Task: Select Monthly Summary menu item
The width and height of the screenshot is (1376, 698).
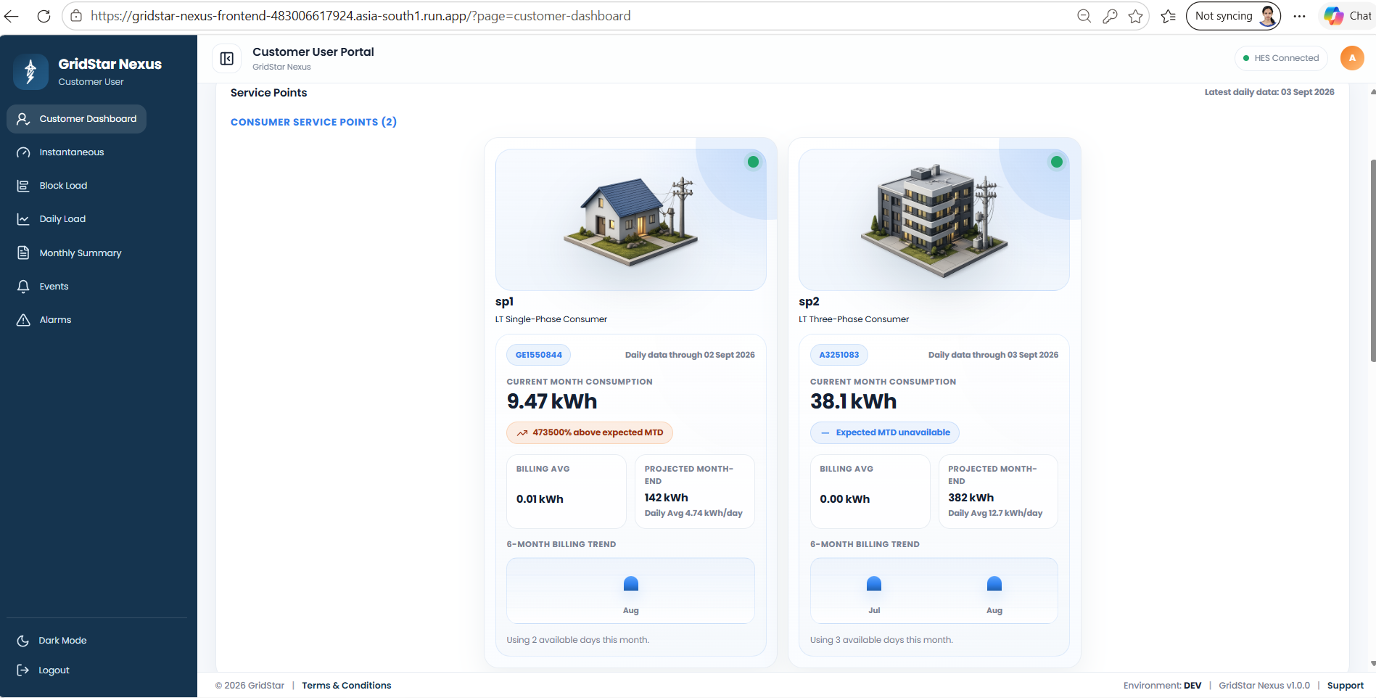Action: point(80,253)
